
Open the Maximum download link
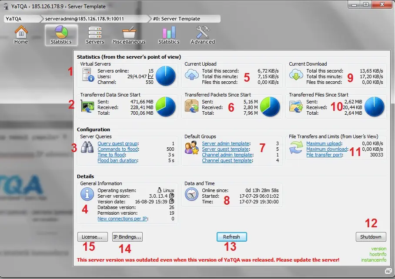point(326,149)
